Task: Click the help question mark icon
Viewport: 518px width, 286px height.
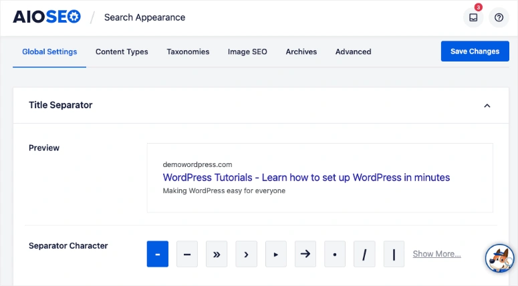Action: click(x=499, y=18)
